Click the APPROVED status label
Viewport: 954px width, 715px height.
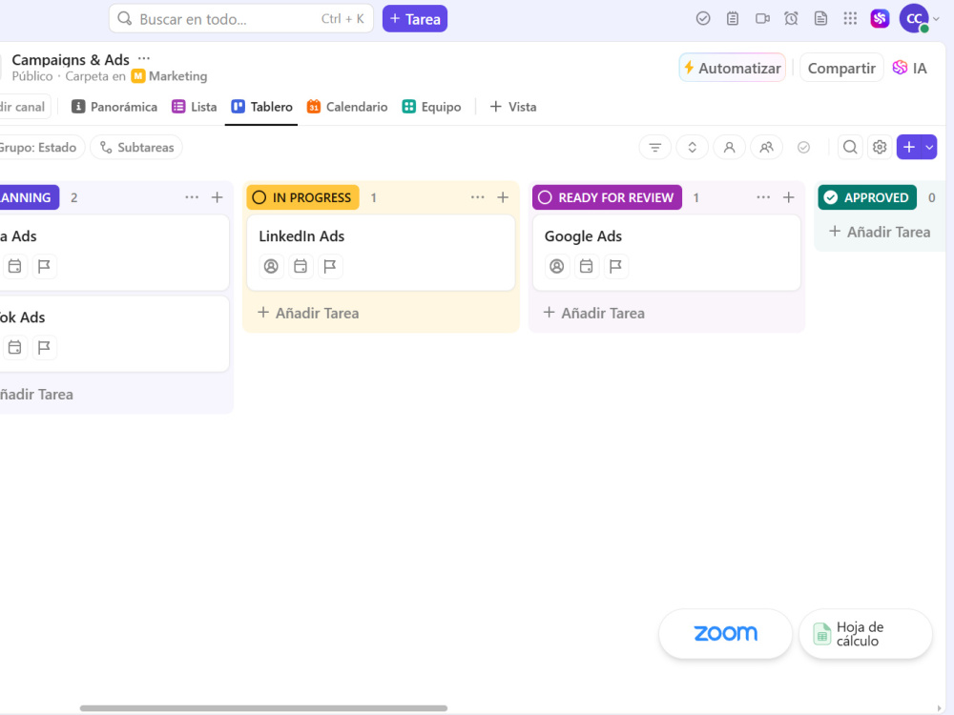pyautogui.click(x=867, y=197)
